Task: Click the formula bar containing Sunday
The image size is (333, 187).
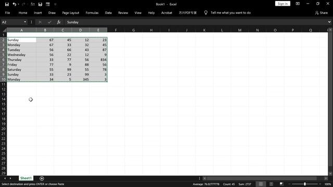Action: 196,22
